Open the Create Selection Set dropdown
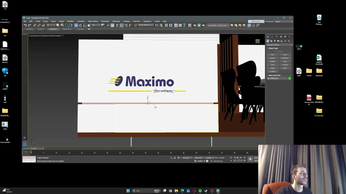Image resolution: width=346 pixels, height=194 pixels. 146,25
